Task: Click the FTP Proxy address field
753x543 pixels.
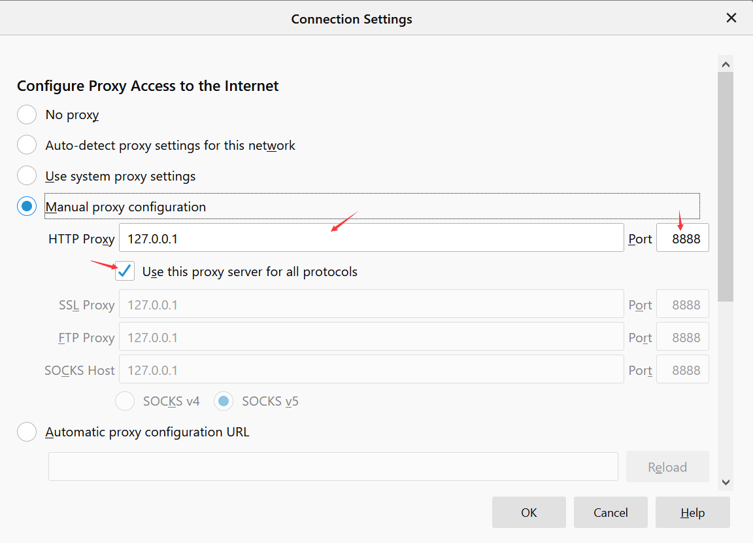Action: (x=371, y=338)
